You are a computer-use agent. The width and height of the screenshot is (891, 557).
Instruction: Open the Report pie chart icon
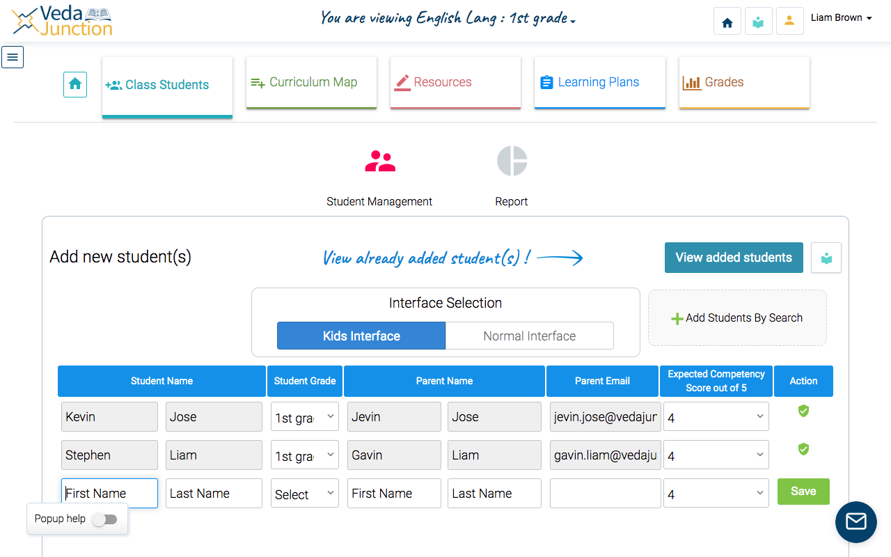(x=512, y=162)
